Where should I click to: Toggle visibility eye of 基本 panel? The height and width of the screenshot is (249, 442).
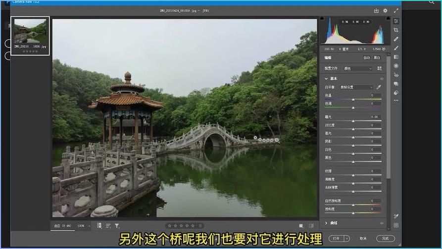pos(382,79)
